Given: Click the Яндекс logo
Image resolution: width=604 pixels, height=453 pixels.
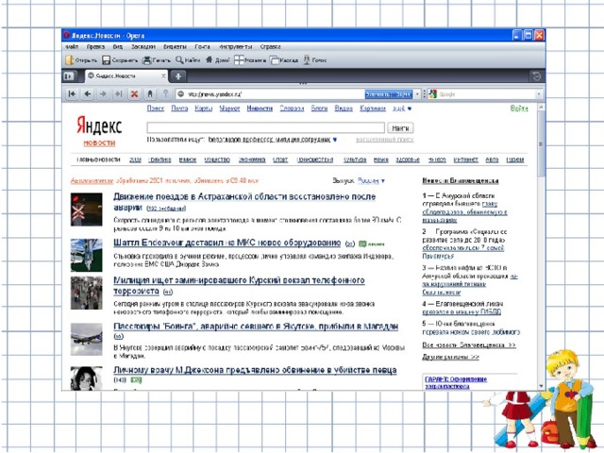Looking at the screenshot, I should click(99, 126).
